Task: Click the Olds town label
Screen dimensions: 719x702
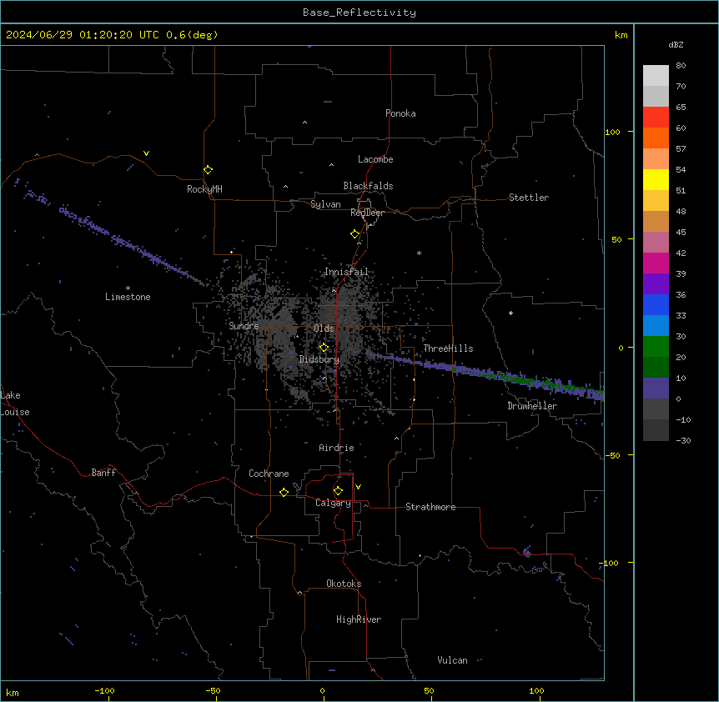Action: pyautogui.click(x=324, y=328)
